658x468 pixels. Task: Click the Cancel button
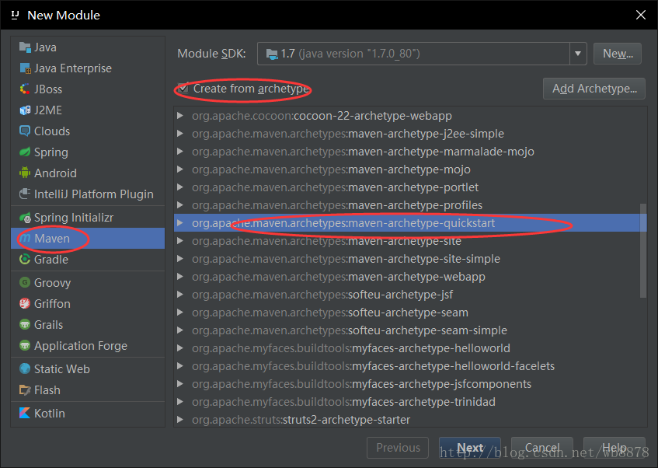coord(541,448)
